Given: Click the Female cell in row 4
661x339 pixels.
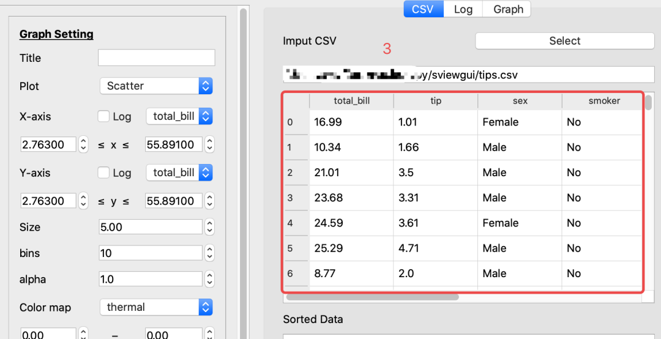Looking at the screenshot, I should point(520,223).
